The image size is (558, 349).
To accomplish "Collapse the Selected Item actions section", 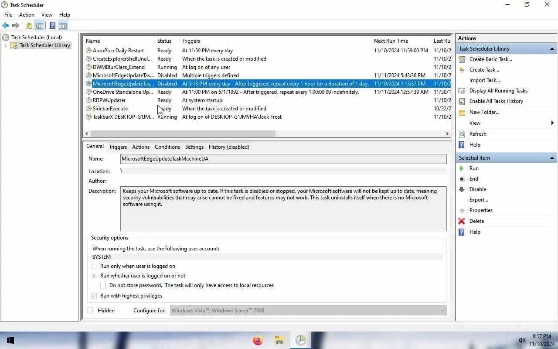I will click(552, 158).
